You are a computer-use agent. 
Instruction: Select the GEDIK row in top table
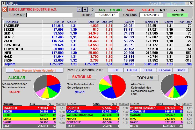pos(97,33)
